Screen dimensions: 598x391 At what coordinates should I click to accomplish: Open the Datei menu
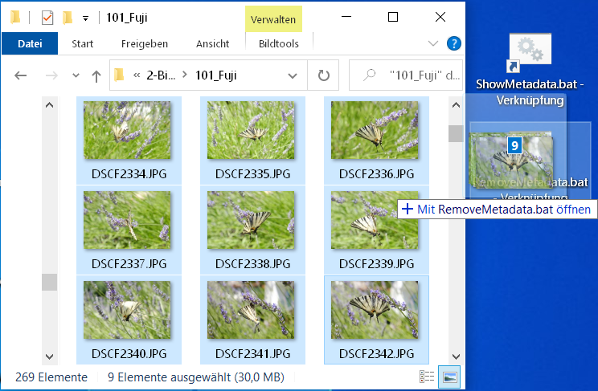pos(30,43)
